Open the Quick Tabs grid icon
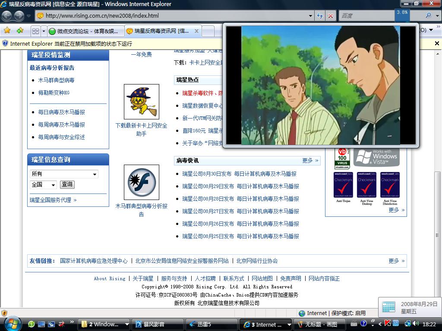Screen dimensions: 442x331 [35, 31]
